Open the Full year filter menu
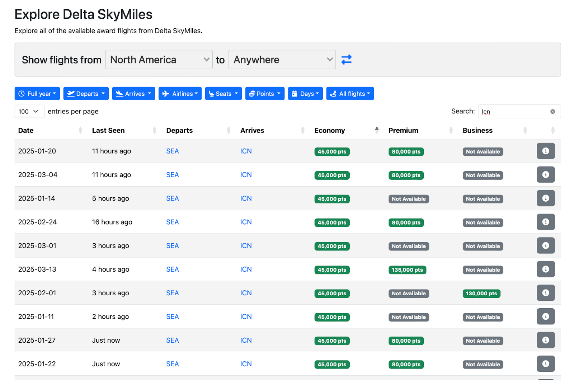 click(x=37, y=94)
